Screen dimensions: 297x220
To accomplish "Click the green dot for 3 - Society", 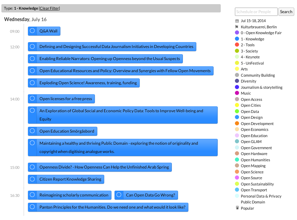I will pyautogui.click(x=237, y=51).
